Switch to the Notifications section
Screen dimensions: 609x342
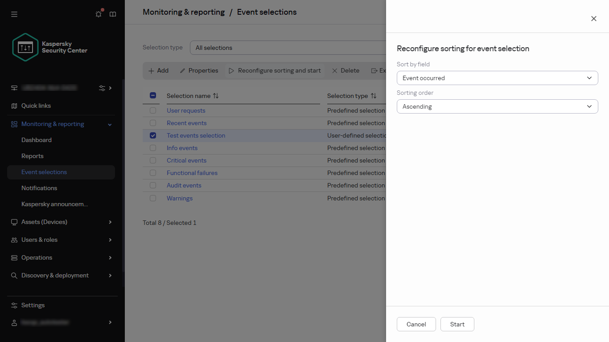(39, 188)
